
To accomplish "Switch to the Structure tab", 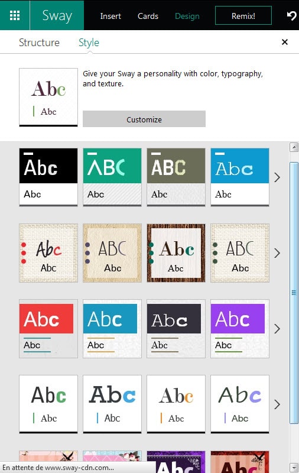I will 39,43.
